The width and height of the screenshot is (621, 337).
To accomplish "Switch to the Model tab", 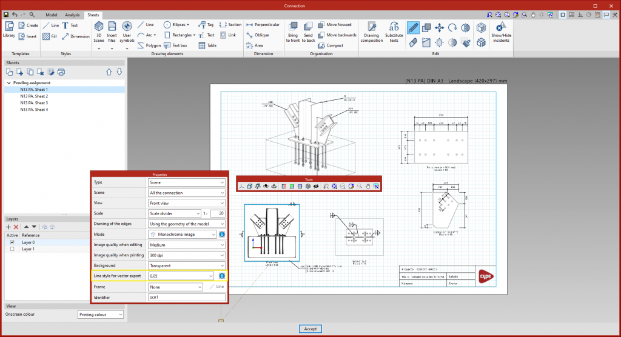I will [x=52, y=15].
